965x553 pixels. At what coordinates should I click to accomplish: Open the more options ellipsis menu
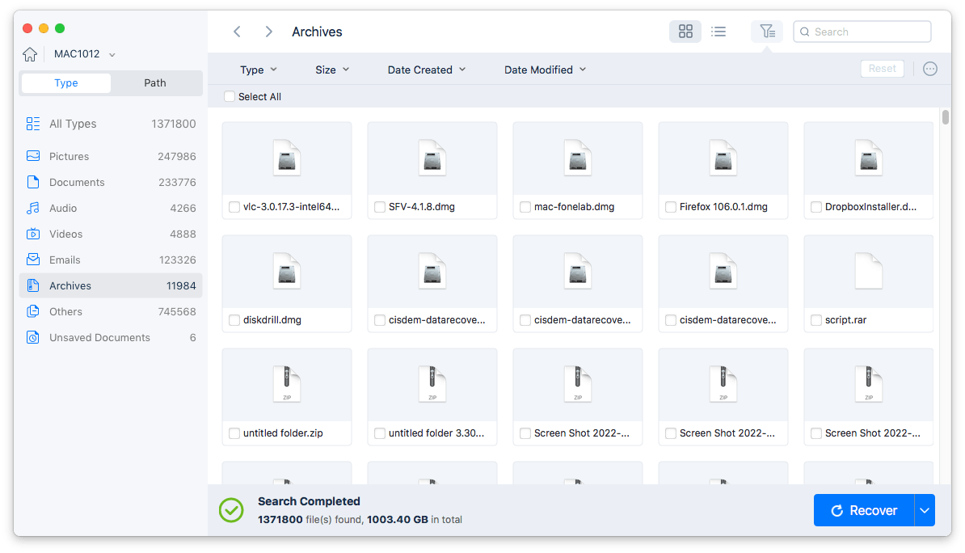point(929,69)
